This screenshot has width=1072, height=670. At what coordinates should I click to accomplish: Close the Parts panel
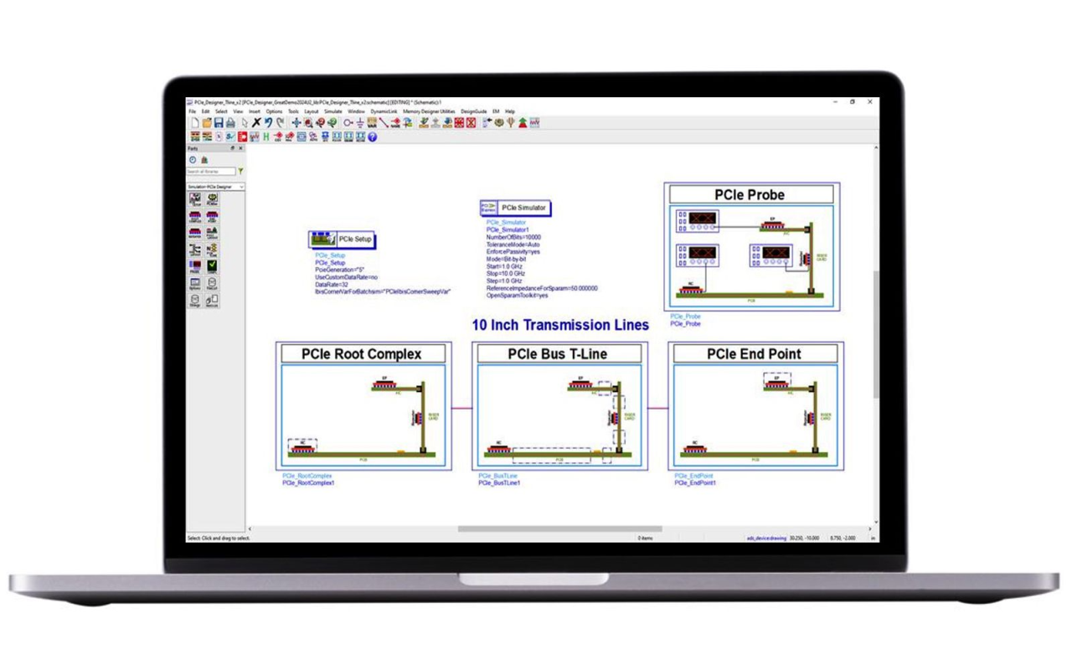[x=241, y=148]
